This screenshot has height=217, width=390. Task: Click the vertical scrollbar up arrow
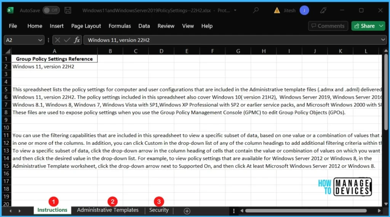pos(386,51)
